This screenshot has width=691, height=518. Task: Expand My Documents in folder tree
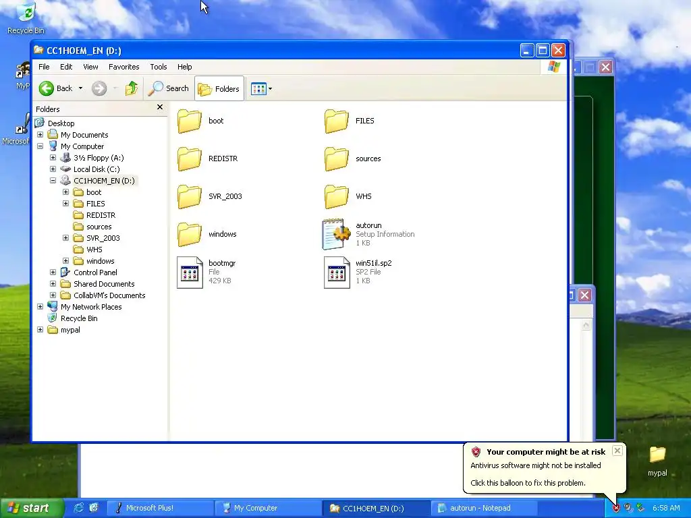pyautogui.click(x=40, y=135)
